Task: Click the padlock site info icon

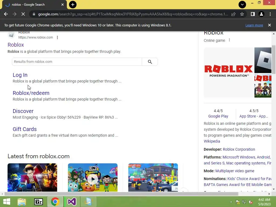Action: coord(34,14)
